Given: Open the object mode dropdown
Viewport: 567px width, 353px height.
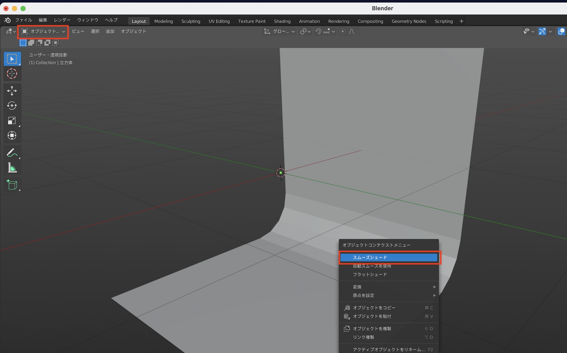Looking at the screenshot, I should (43, 31).
